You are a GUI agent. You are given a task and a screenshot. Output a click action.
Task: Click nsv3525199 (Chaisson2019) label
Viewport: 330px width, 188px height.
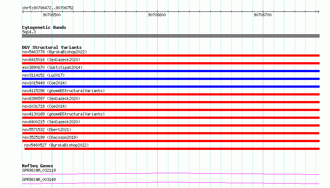pos(50,137)
